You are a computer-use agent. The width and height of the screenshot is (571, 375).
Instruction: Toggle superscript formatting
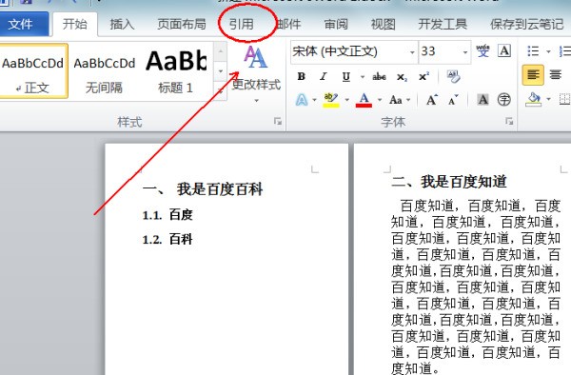click(423, 76)
